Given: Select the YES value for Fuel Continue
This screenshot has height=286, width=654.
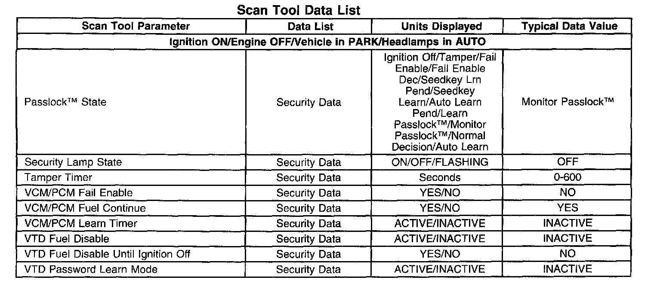Looking at the screenshot, I should [x=567, y=208].
